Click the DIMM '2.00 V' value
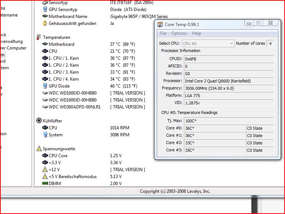The width and height of the screenshot is (285, 214). (x=116, y=184)
